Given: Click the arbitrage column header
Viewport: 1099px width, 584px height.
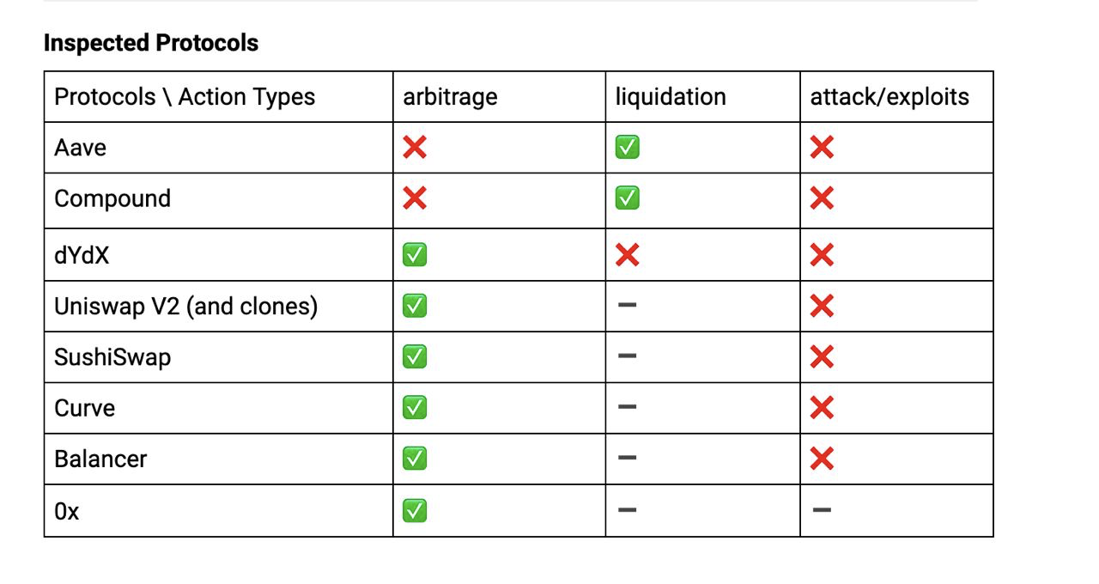Looking at the screenshot, I should click(x=450, y=97).
